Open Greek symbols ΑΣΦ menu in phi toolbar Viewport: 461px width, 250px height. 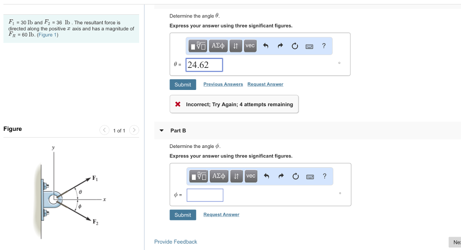(219, 176)
